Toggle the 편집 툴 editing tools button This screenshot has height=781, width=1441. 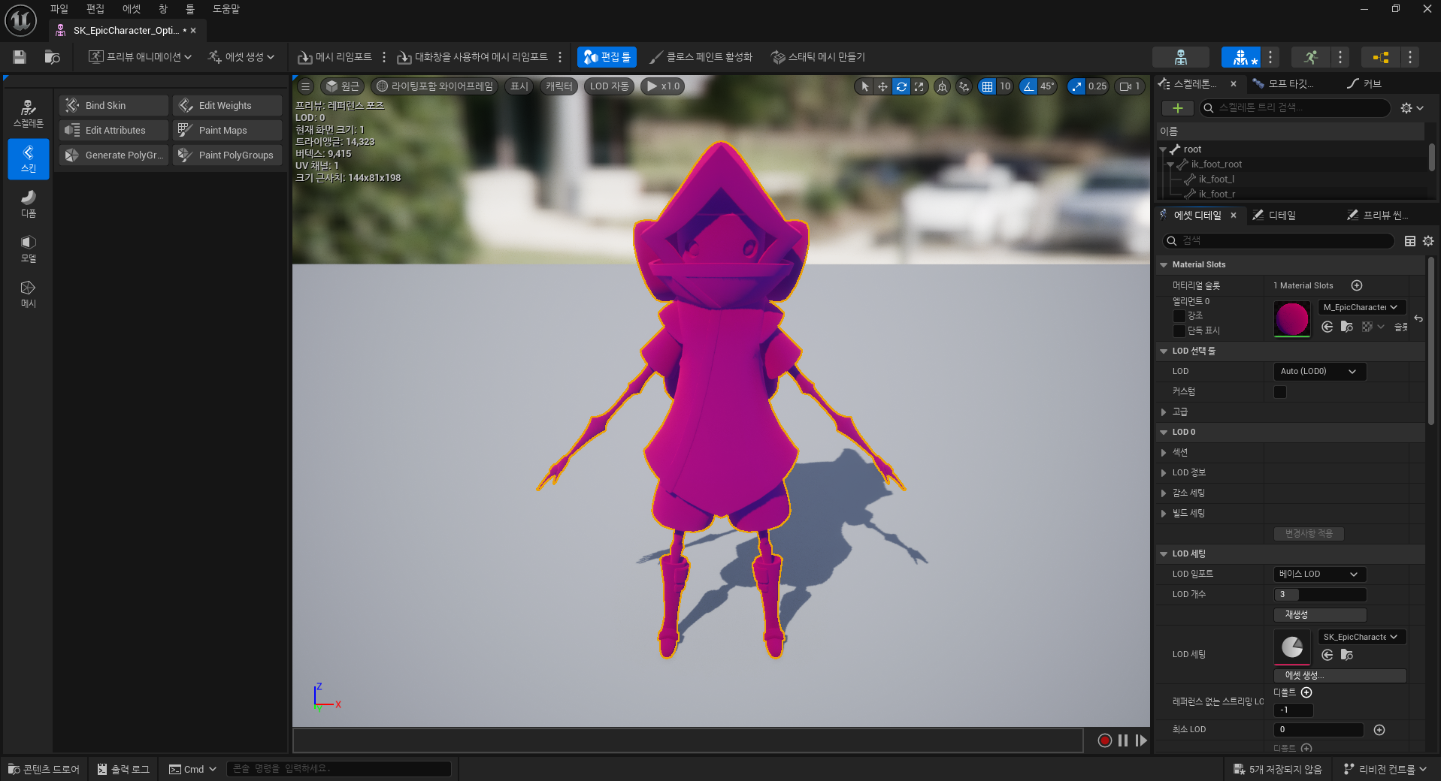(607, 57)
